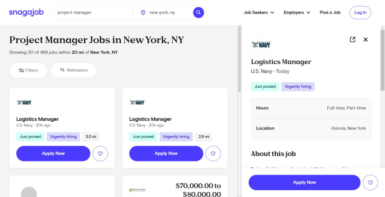Expand the Employers dropdown menu
The width and height of the screenshot is (385, 197).
[x=297, y=12]
